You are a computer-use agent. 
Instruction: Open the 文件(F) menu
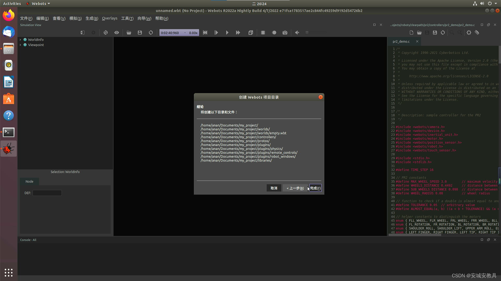pos(26,18)
